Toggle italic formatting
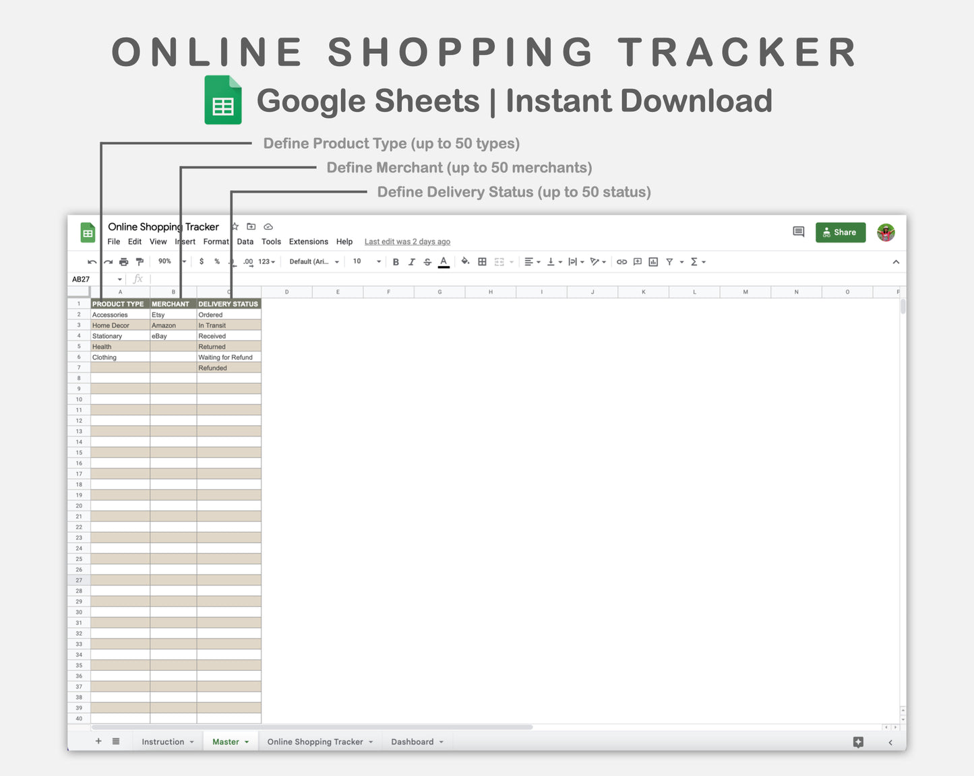The image size is (974, 776). click(x=412, y=261)
